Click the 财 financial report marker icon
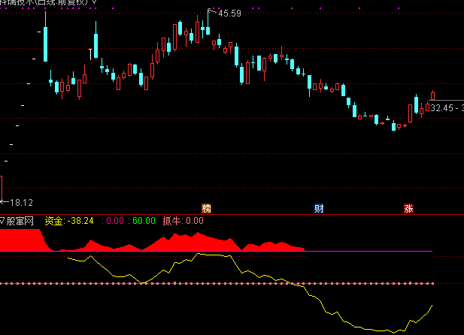This screenshot has height=335, width=464. (x=319, y=209)
